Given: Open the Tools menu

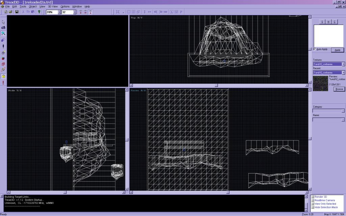Looking at the screenshot, I should click(23, 6).
